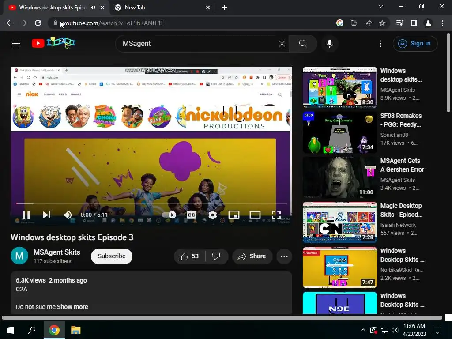Open Windows taskbar search
This screenshot has width=452, height=339.
(32, 330)
